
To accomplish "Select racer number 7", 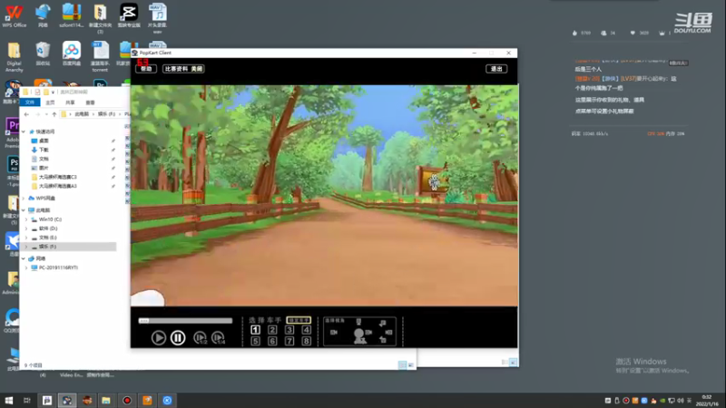I will (x=289, y=342).
